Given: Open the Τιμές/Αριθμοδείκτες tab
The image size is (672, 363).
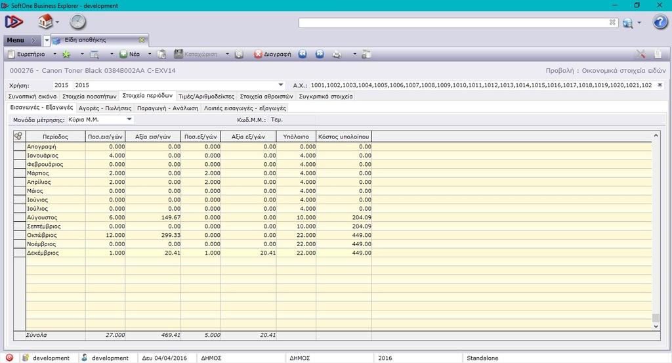Looking at the screenshot, I should 206,96.
